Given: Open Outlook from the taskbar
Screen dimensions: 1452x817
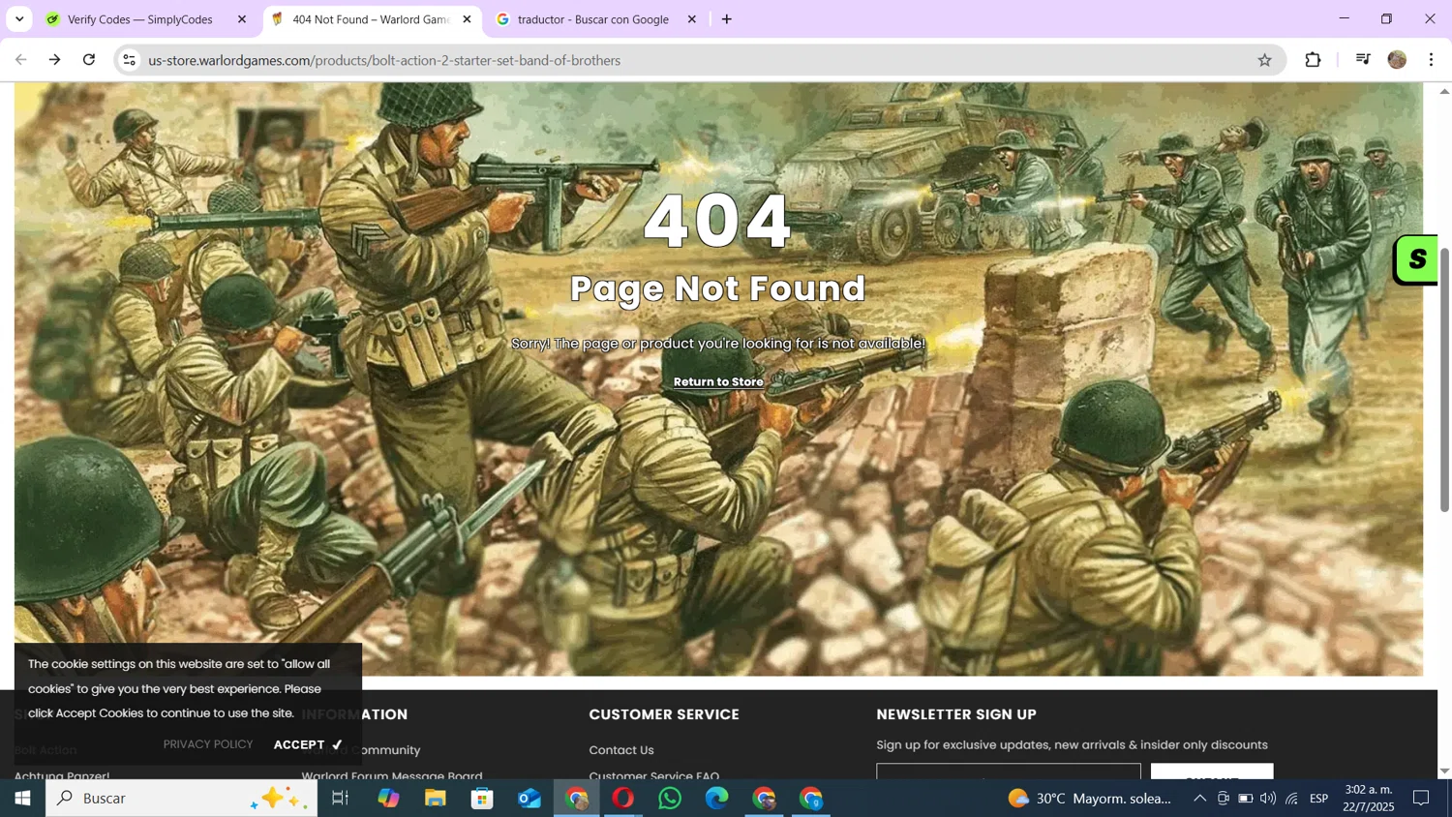Looking at the screenshot, I should [x=529, y=799].
